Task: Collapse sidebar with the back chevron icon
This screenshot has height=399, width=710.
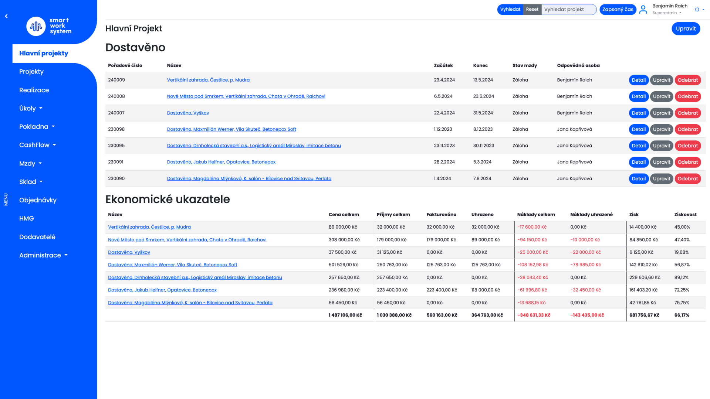Action: point(6,16)
